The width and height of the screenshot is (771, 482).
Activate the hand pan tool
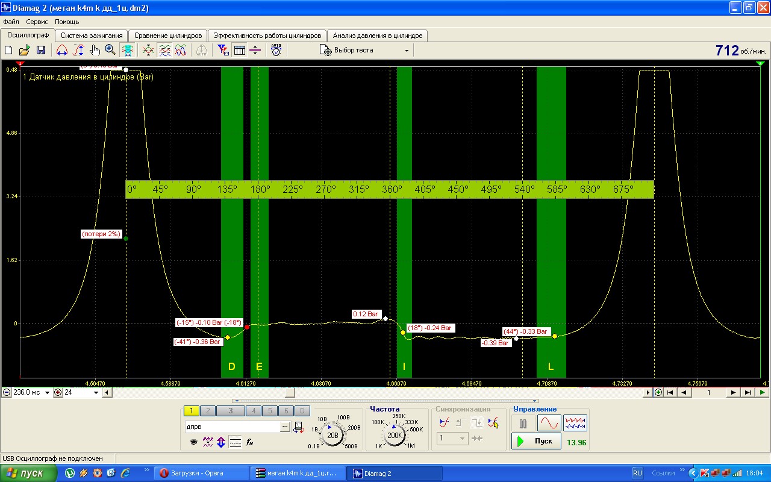pos(95,51)
